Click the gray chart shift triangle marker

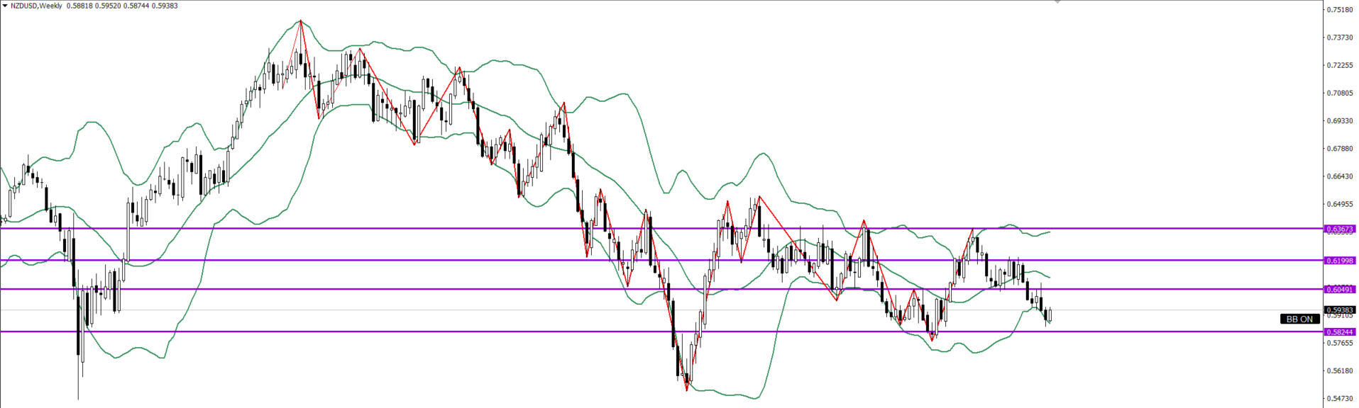pyautogui.click(x=1057, y=2)
